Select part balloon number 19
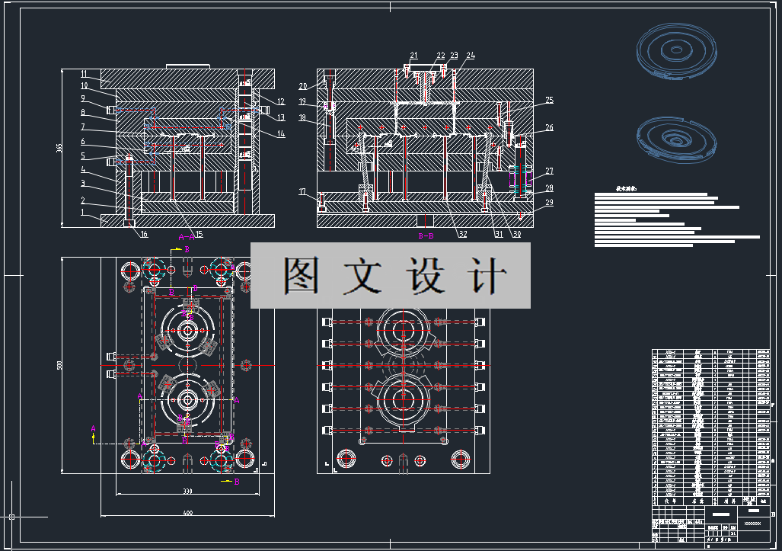This screenshot has height=551, width=782. click(x=302, y=102)
